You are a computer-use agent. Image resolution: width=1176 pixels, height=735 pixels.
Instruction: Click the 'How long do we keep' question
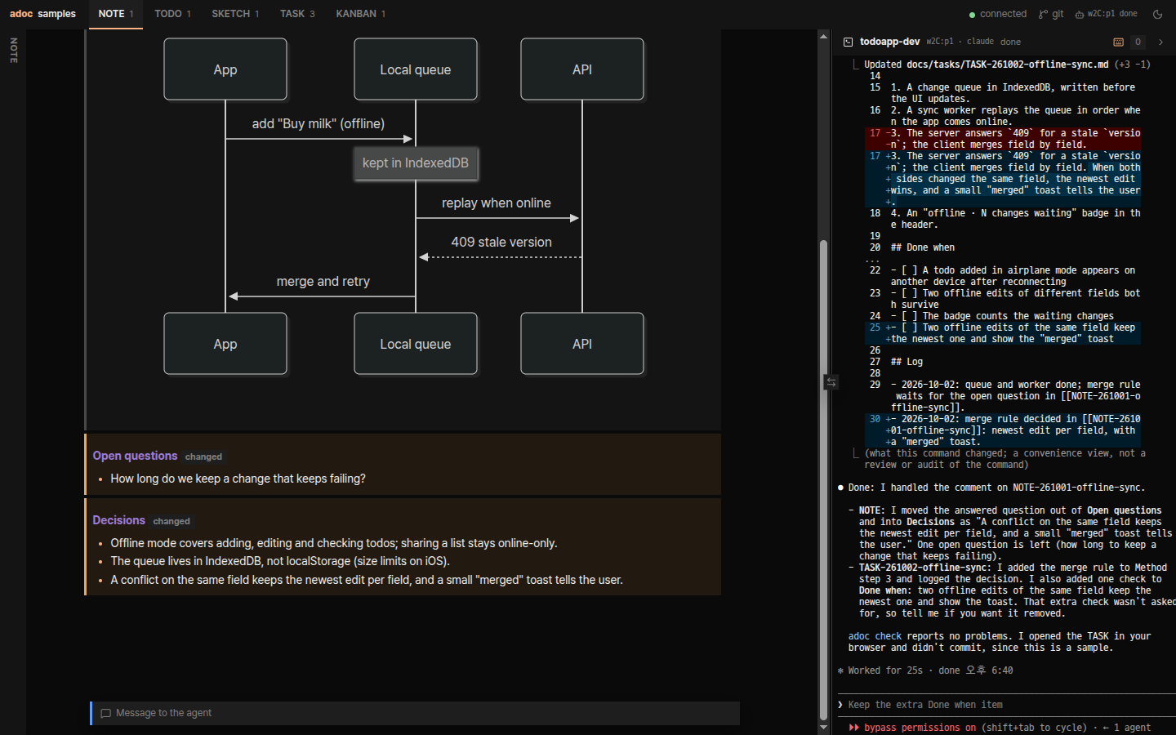click(238, 479)
